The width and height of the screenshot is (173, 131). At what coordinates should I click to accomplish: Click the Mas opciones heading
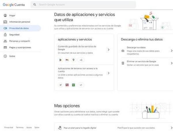pos(67,106)
